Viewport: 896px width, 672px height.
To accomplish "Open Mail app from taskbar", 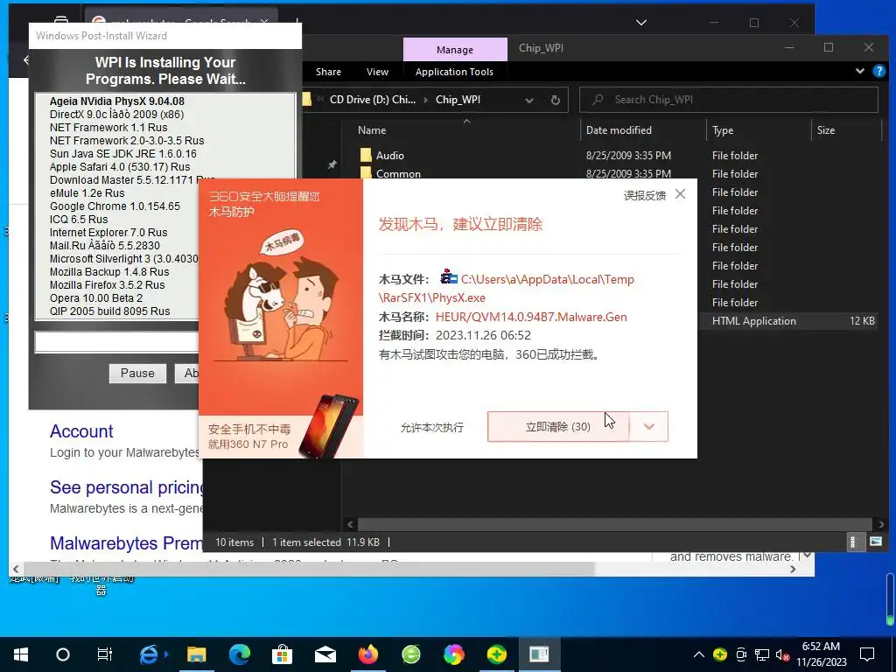I will pyautogui.click(x=325, y=654).
